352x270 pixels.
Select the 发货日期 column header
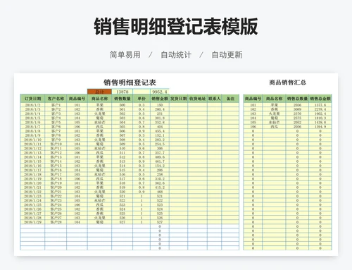tap(178, 99)
